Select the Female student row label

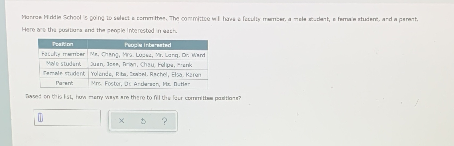[x=64, y=74]
